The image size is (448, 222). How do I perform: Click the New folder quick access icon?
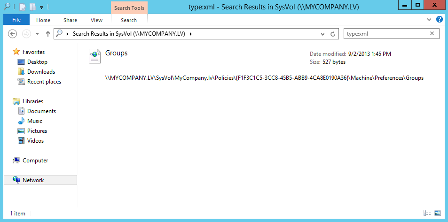(x=32, y=7)
